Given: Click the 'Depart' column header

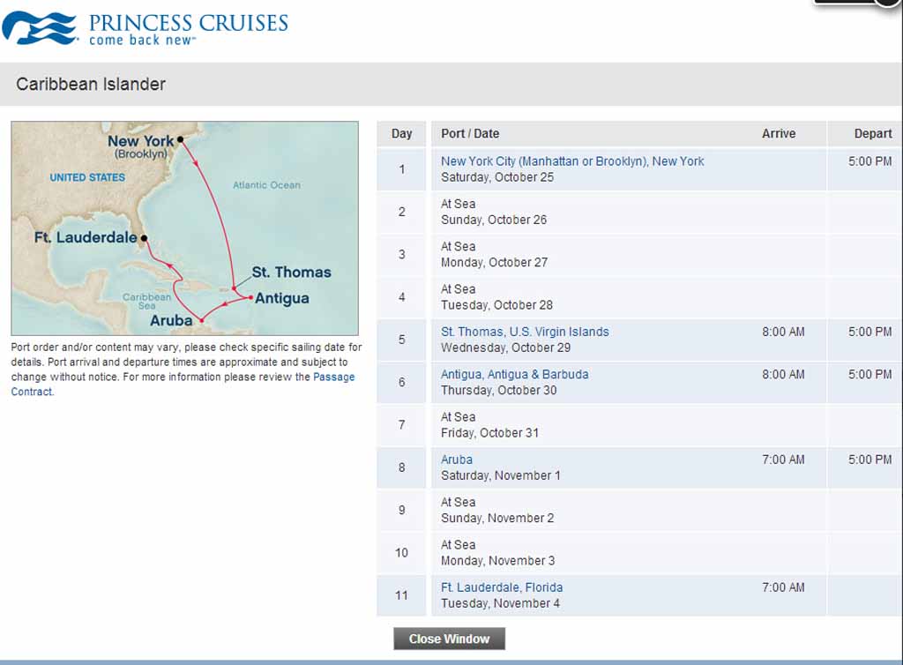Looking at the screenshot, I should point(873,133).
